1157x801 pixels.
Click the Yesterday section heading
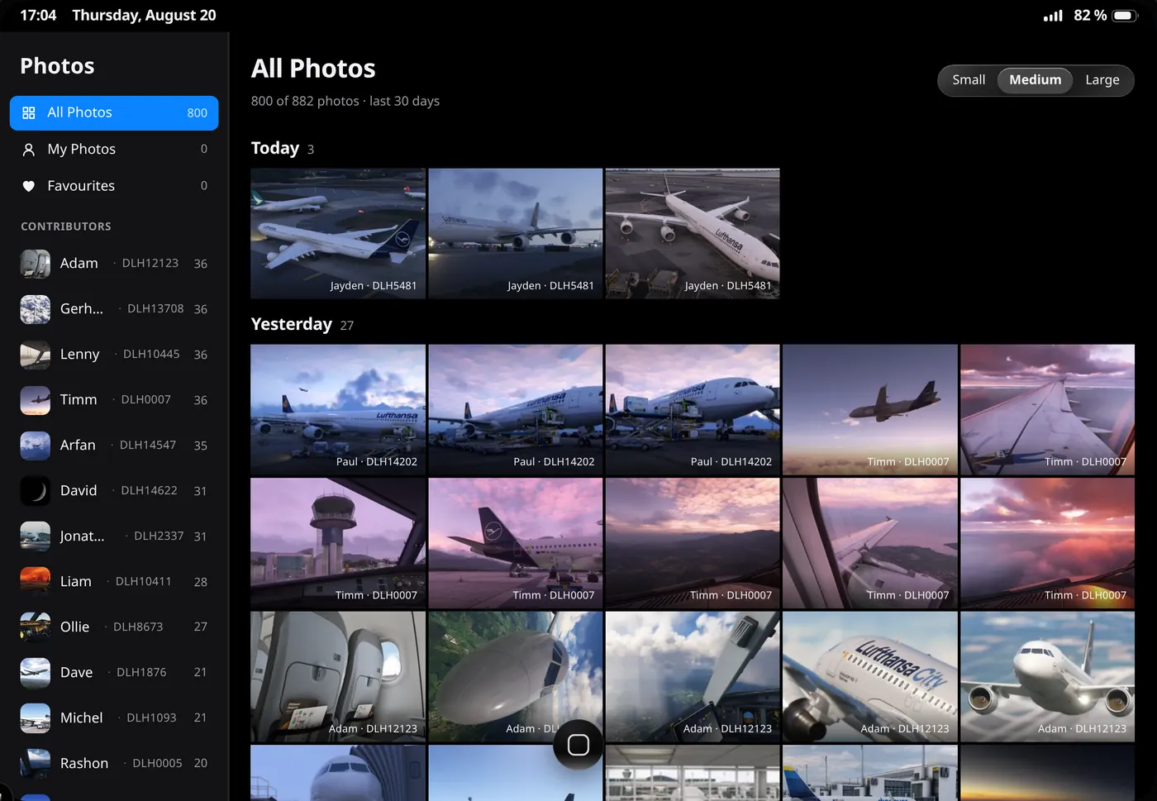292,325
